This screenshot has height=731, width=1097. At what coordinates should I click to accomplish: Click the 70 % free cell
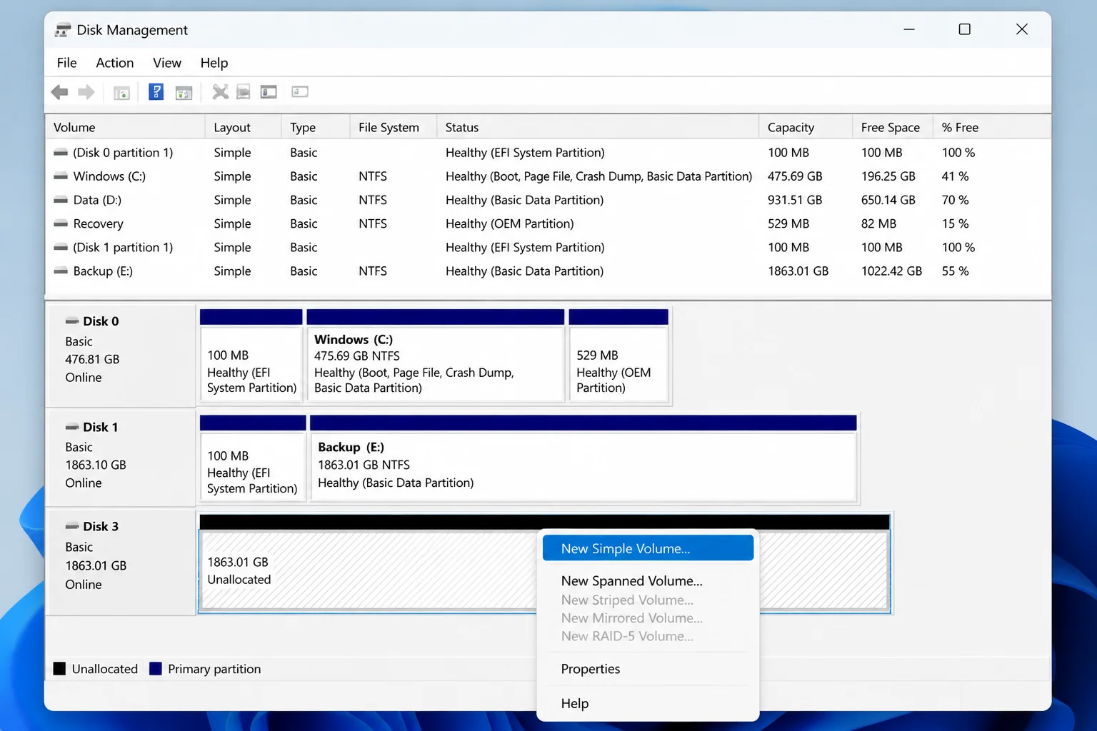[955, 200]
